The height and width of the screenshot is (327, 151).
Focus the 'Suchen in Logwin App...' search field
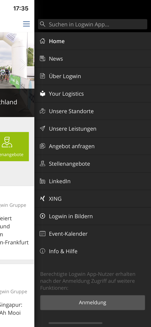tap(93, 24)
